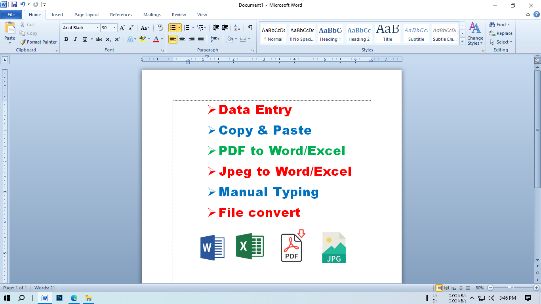Click the Strikethrough abc icon

[99, 39]
